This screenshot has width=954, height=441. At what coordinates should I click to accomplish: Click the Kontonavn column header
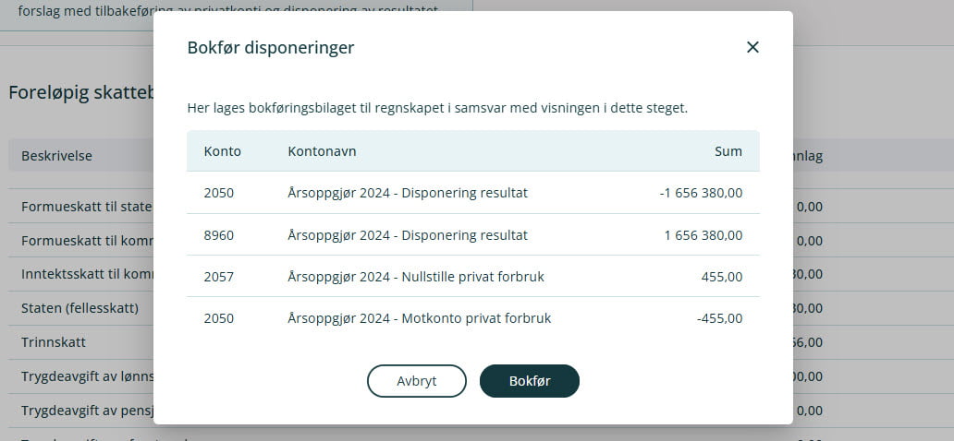(x=322, y=151)
